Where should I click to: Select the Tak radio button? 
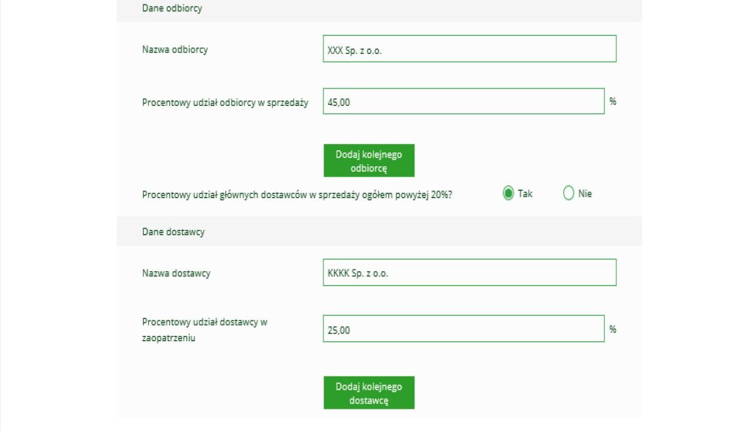508,193
